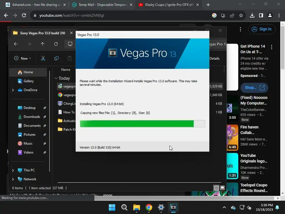
Task: Click the Copy icon in Explorer toolbar
Action: click(x=56, y=58)
